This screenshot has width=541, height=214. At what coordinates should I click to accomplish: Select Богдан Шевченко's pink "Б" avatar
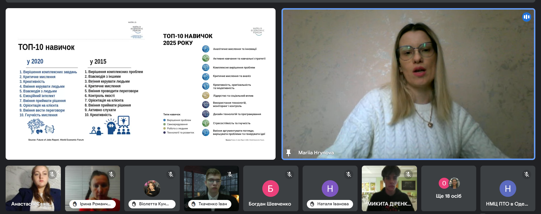click(x=270, y=188)
